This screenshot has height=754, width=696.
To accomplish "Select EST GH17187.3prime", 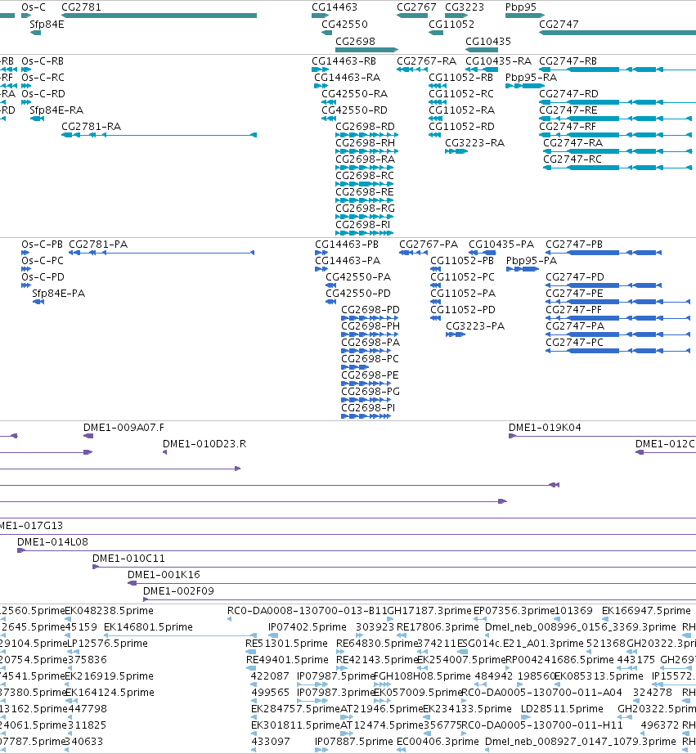I will tap(429, 611).
